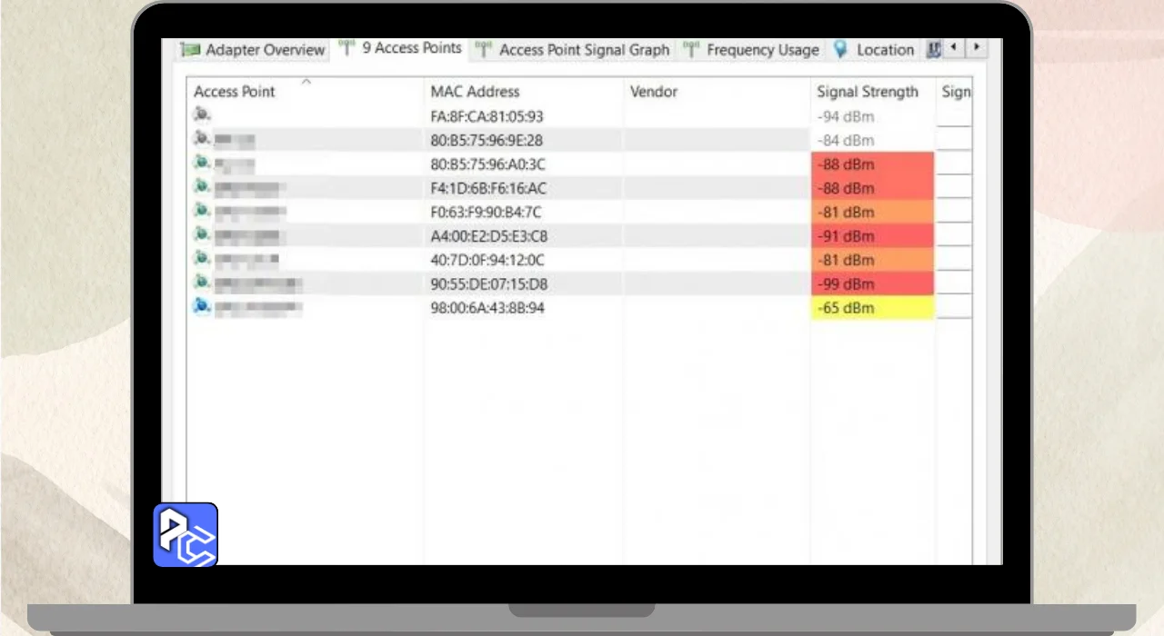1164x636 pixels.
Task: Sort by Access Point column header
Action: coord(306,92)
